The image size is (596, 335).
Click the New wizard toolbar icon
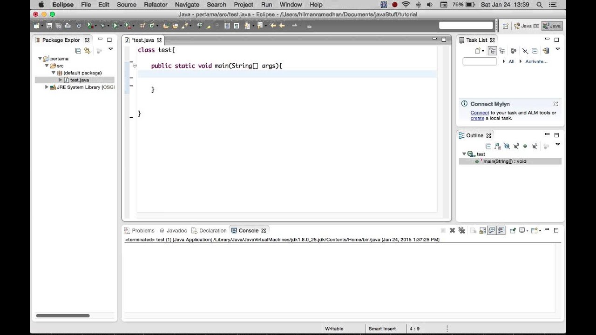point(37,26)
